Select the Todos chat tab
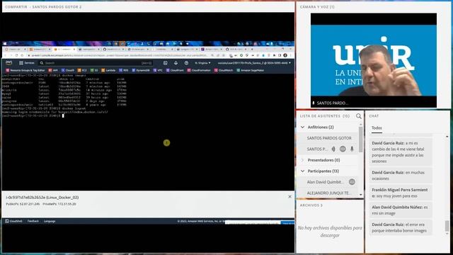This screenshot has height=255, width=453. click(x=377, y=127)
